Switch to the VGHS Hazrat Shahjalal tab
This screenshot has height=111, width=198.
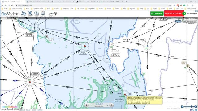(38, 2)
